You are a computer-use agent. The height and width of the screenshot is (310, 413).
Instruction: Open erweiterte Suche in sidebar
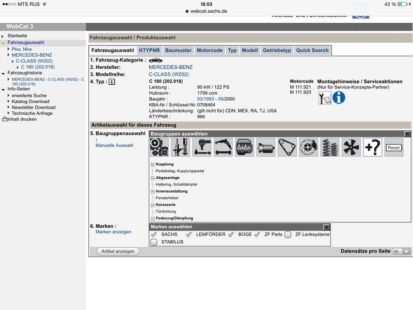click(x=29, y=96)
